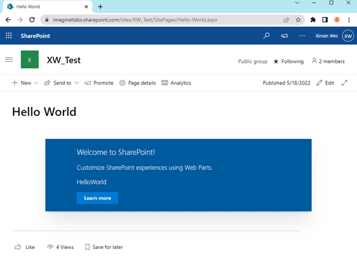Open the Chrome profile avatar

point(337,20)
